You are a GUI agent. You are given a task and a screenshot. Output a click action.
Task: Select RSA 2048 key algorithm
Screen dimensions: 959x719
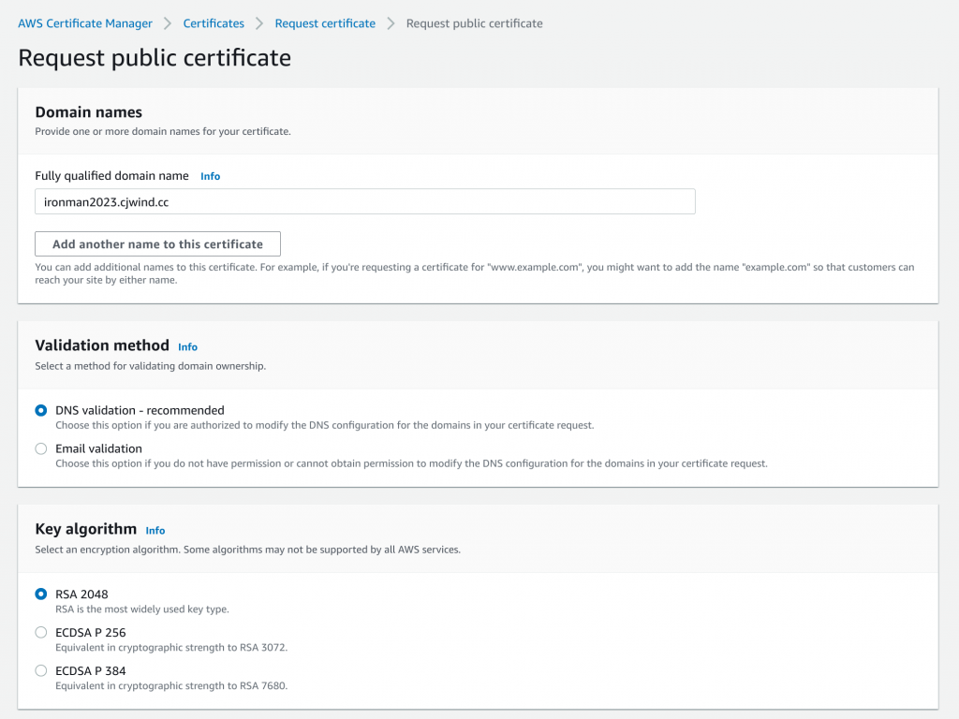[x=41, y=594]
